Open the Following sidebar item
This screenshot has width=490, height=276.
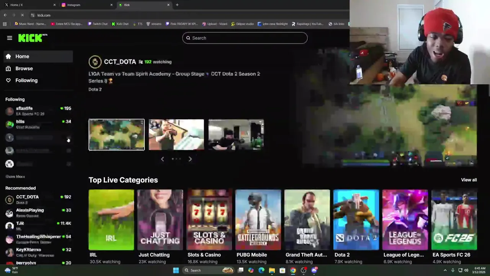click(38, 80)
